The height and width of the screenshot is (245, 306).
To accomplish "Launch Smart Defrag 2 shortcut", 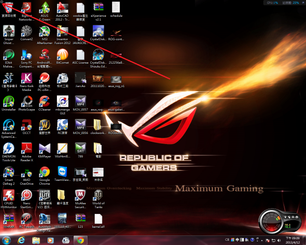I will click(9, 176).
